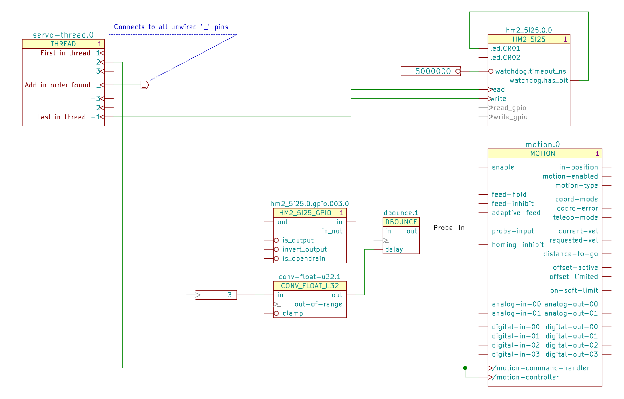Screen dimensions: 624x399
Task: Select the DBOUNCE component title bar
Action: [401, 222]
